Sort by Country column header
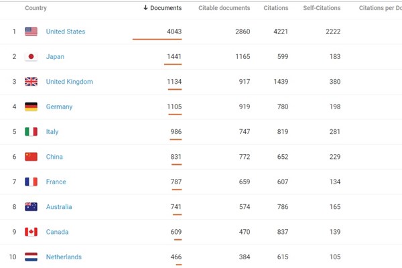The width and height of the screenshot is (402, 268). click(x=36, y=8)
